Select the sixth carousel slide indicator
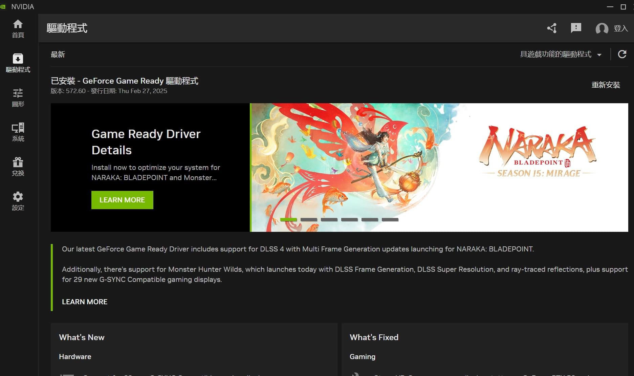 pos(390,220)
